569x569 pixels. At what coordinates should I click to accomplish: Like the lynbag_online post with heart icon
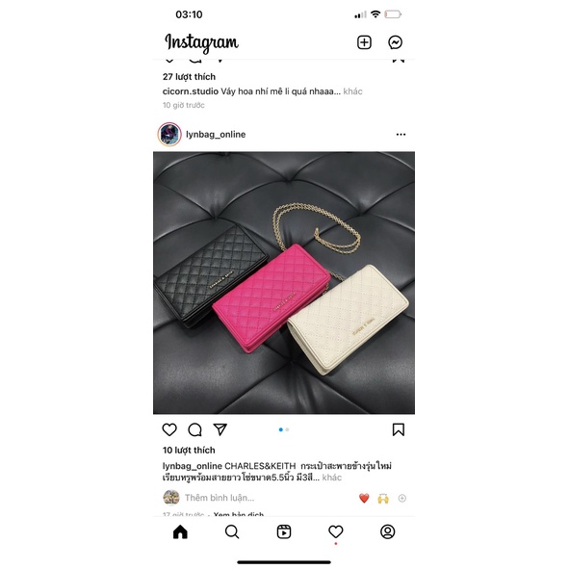(169, 429)
